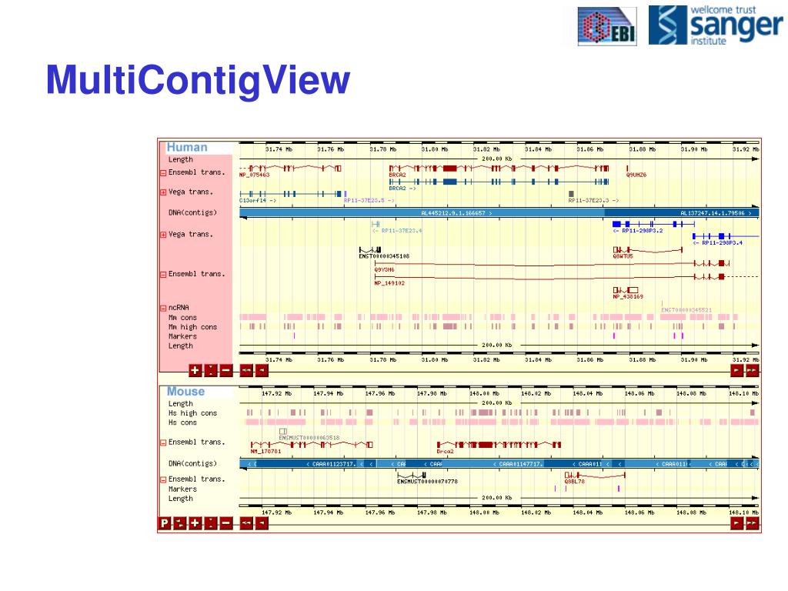Open transcript Q9UHZ6
Viewport: 788px width, 591px height.
tap(636, 175)
